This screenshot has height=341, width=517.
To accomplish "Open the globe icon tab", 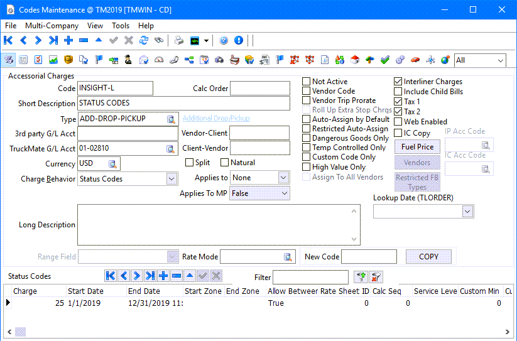I will (445, 60).
